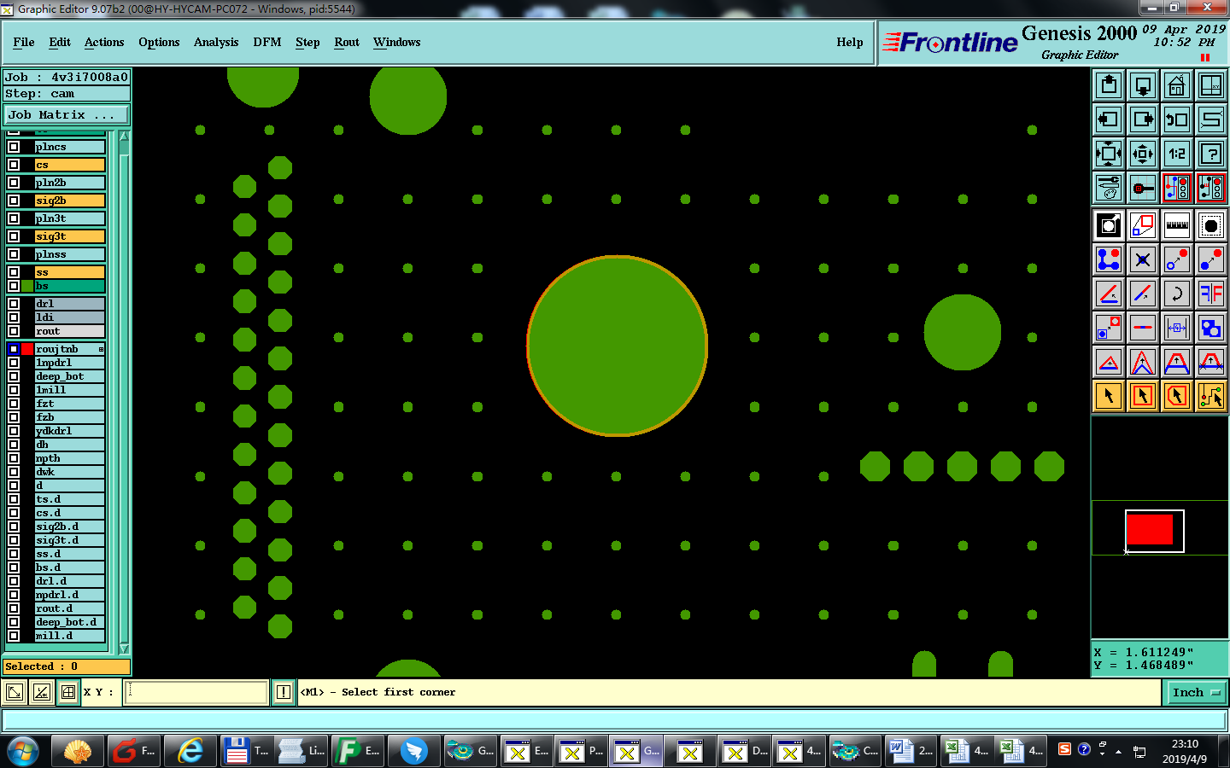Image resolution: width=1230 pixels, height=768 pixels.
Task: Open the Rout menu
Action: coord(347,42)
